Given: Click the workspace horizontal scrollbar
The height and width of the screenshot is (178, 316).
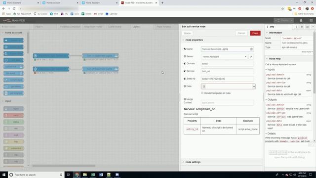Looking at the screenshot, I should click(x=64, y=166).
